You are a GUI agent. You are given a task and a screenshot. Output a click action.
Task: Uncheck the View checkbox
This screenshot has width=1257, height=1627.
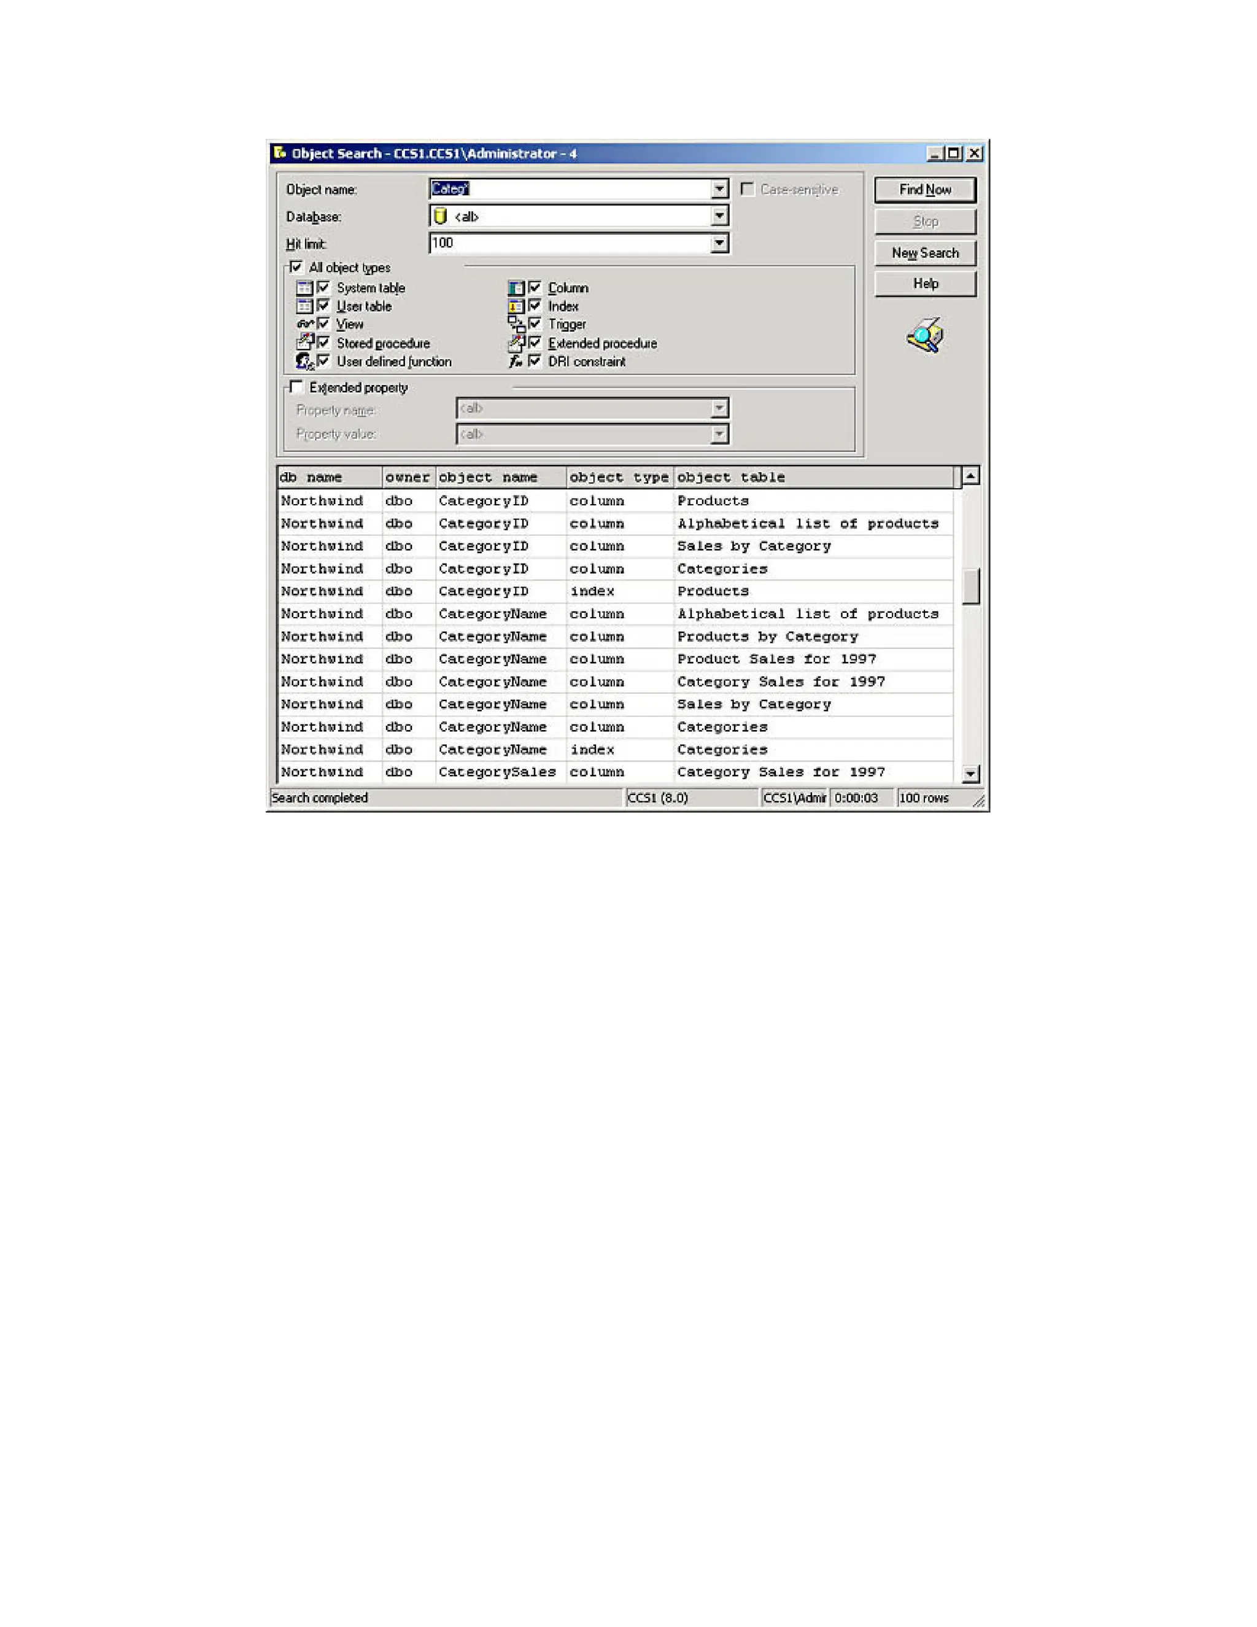(323, 324)
